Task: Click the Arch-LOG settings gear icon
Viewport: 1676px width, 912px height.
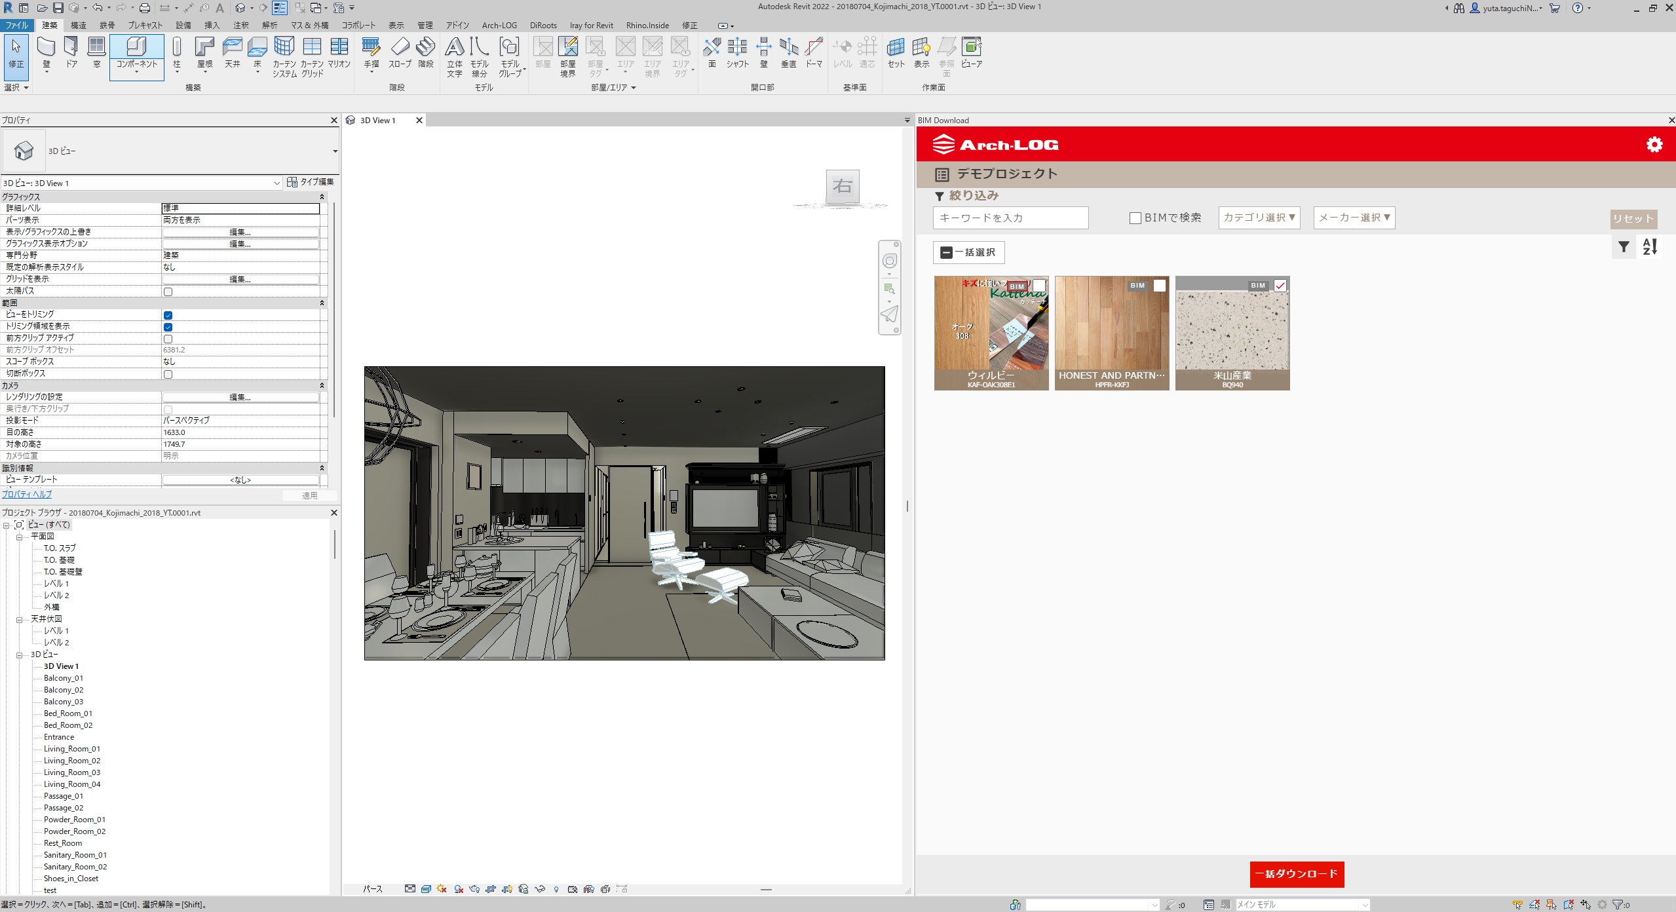Action: point(1654,144)
